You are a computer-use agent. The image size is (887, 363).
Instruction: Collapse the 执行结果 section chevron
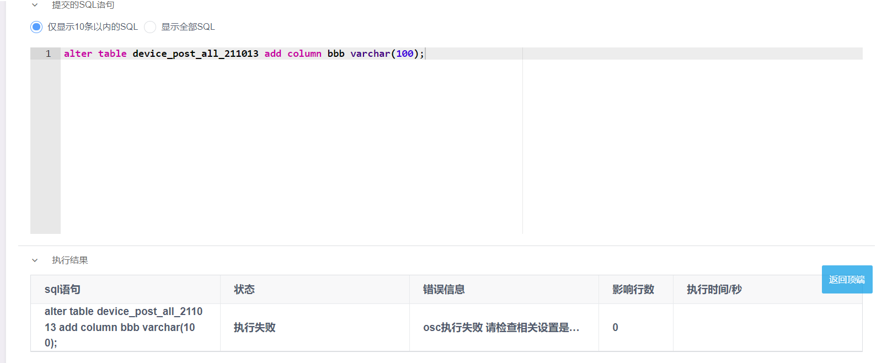35,260
